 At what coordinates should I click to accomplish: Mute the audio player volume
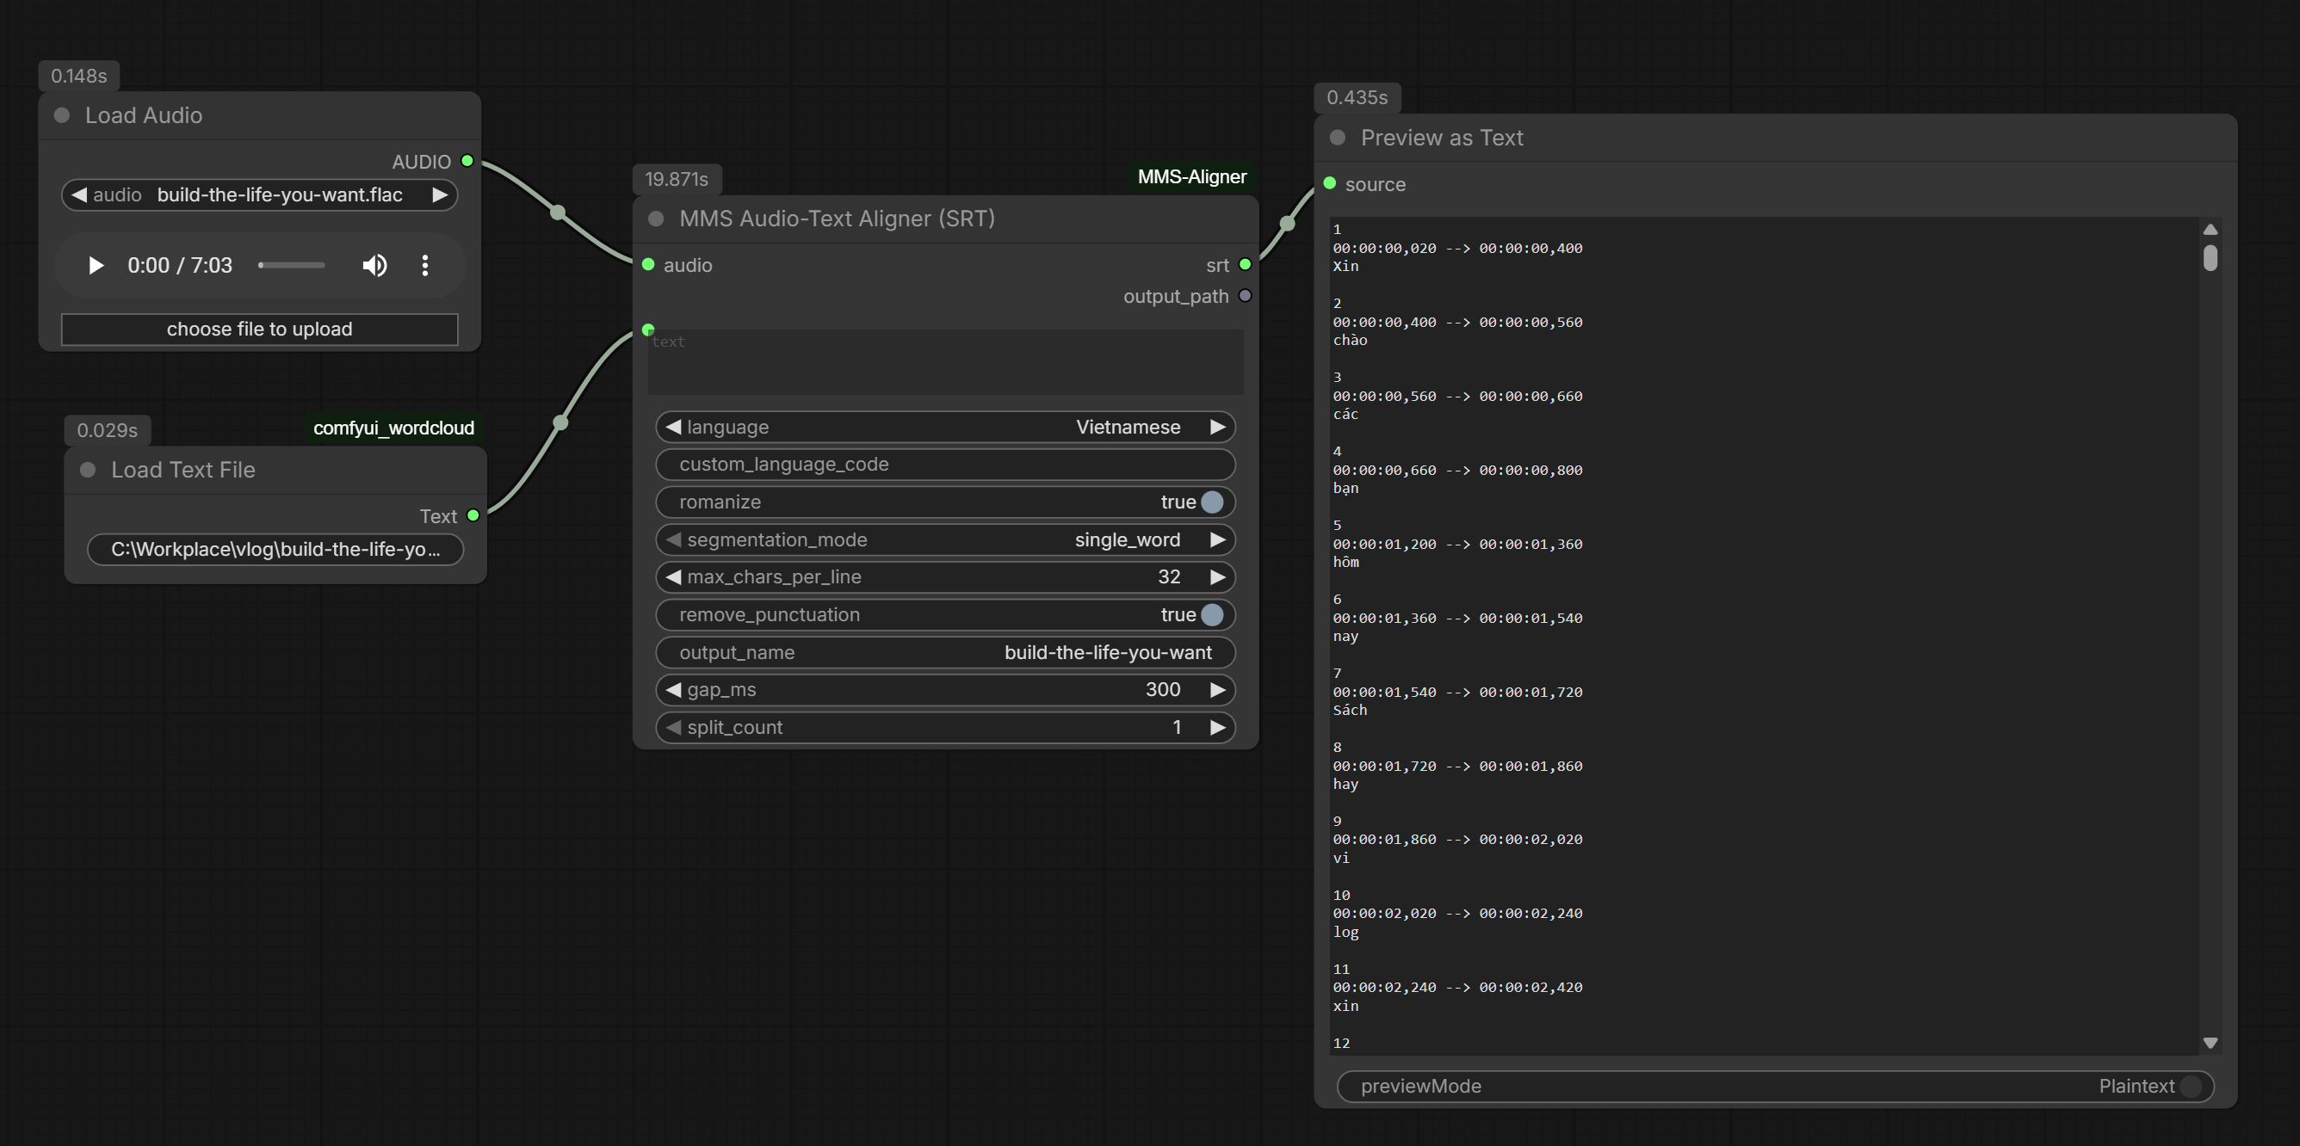(x=374, y=265)
